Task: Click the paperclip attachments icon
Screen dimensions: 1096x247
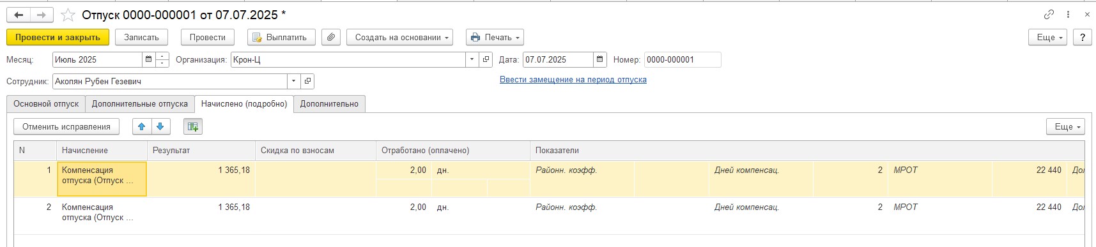Action: [331, 38]
